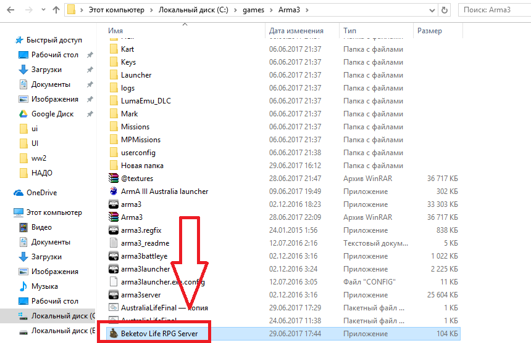This screenshot has height=343, width=531.
Task: Click size '25 604 КБ' of arma3server
Action: (442, 295)
